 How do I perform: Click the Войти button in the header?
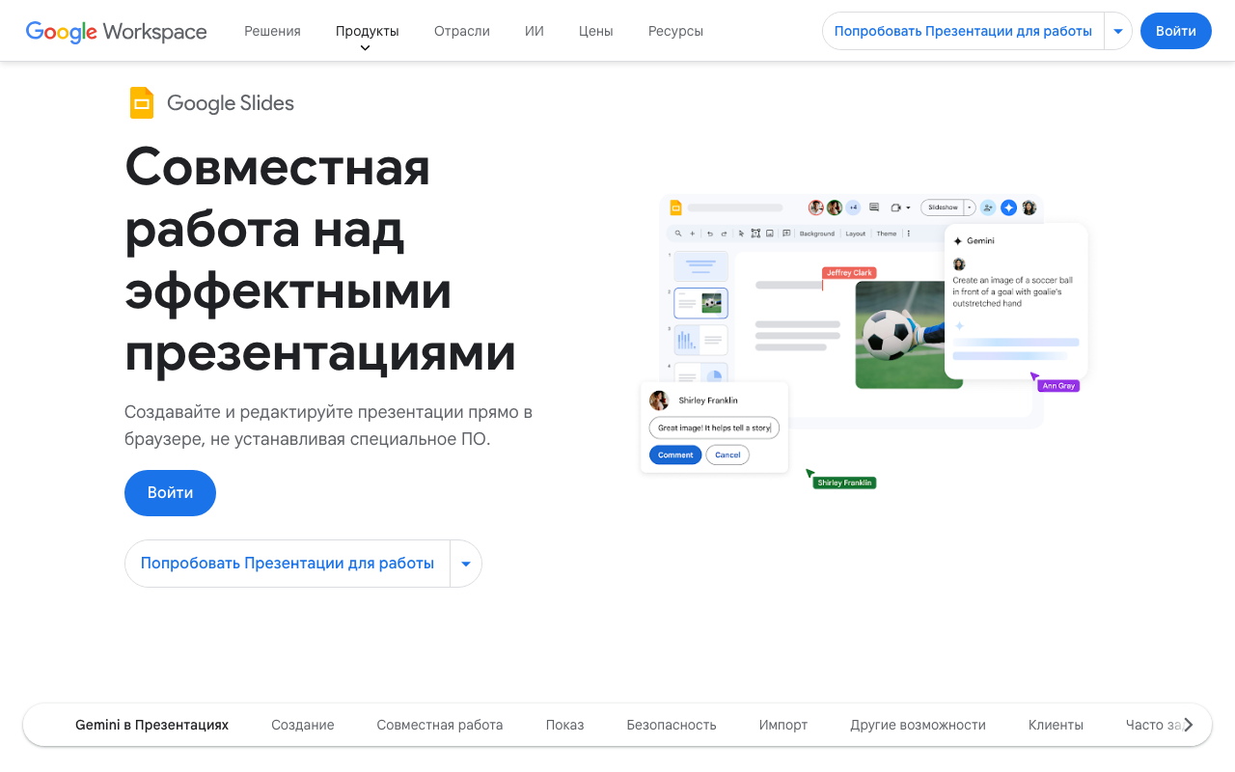point(1176,31)
